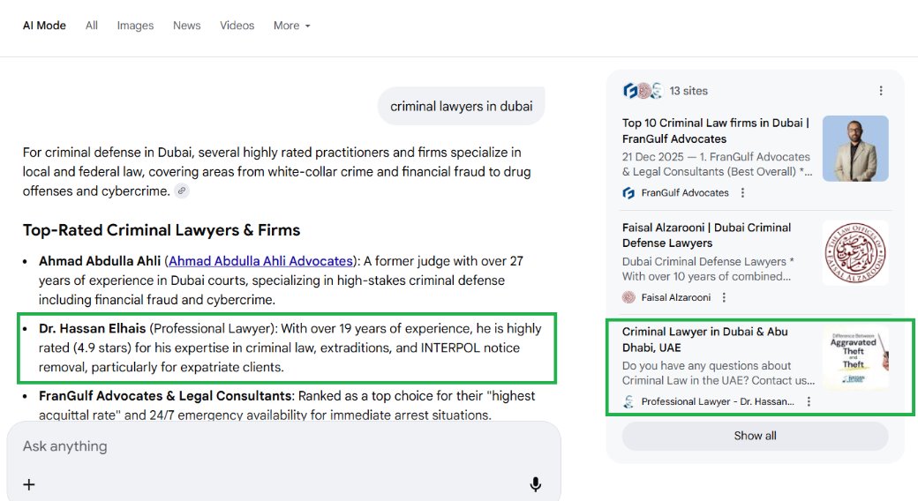Switch to the Images tab

135,26
